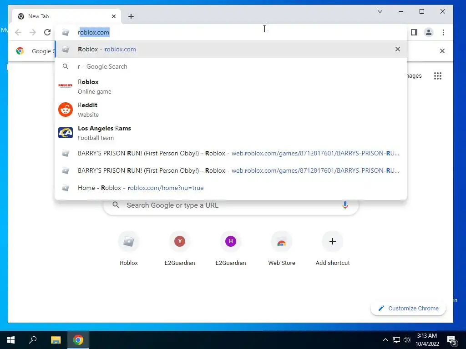This screenshot has width=466, height=349.
Task: Click the address bar text roblox.com
Action: 93,32
